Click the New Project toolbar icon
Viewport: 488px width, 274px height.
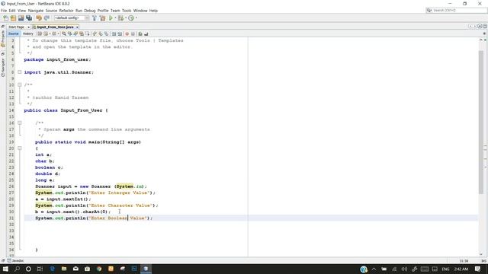point(13,18)
